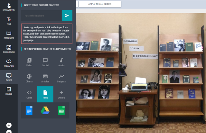
Task: Choose the Video embed provider
Action: pos(29,62)
